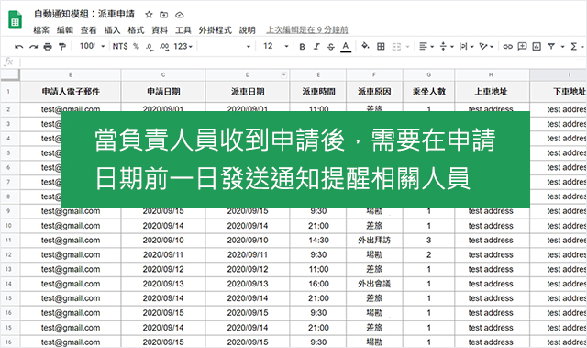Toggle bold formatting
Viewport: 587px width, 348px height.
302,47
